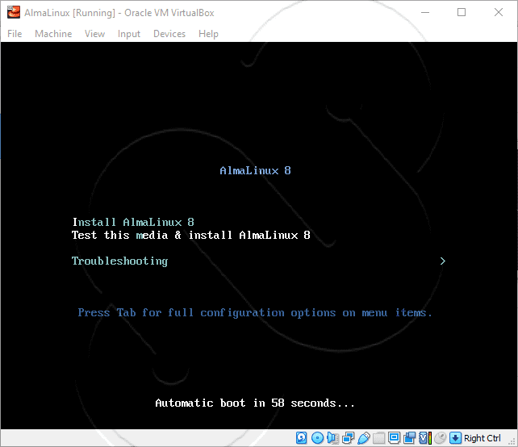
Task: Click the CPU virtualization status icon
Action: point(425,438)
